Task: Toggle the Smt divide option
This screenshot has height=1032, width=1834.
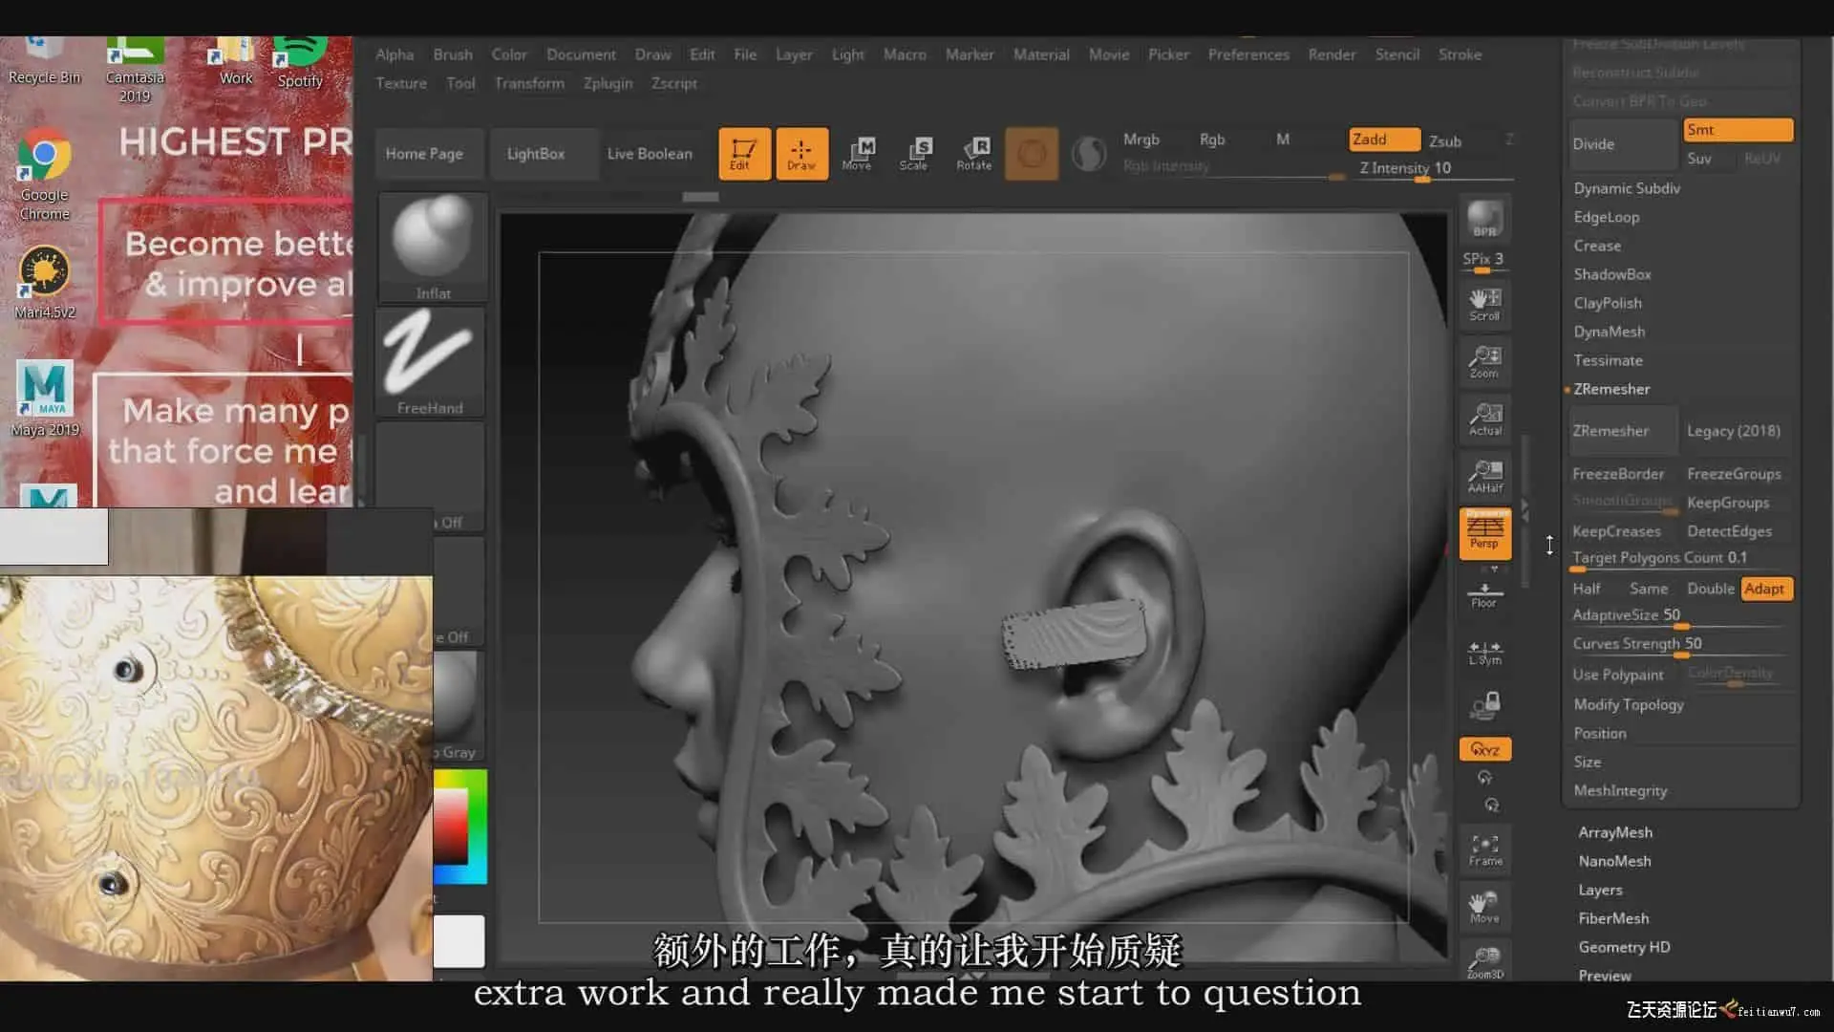Action: 1738,130
